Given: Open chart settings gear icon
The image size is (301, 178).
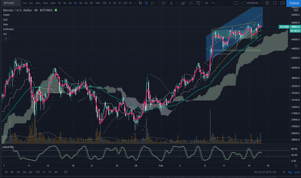Looking at the screenshot, I should [x=267, y=3].
